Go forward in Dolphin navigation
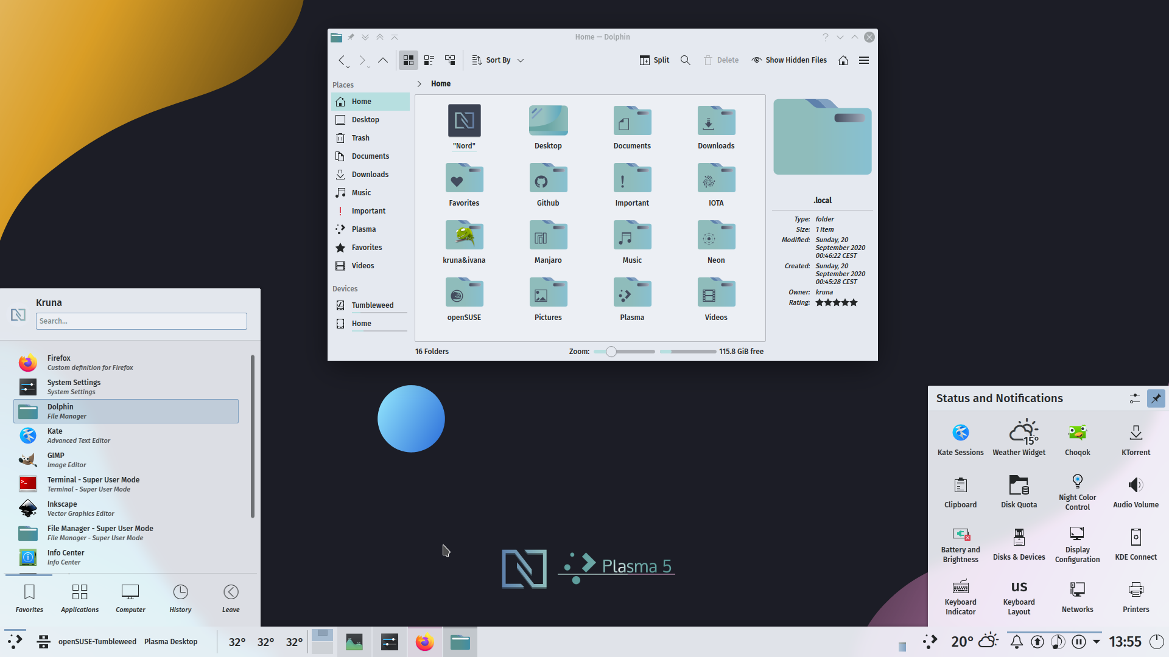Viewport: 1169px width, 657px height. tap(362, 60)
